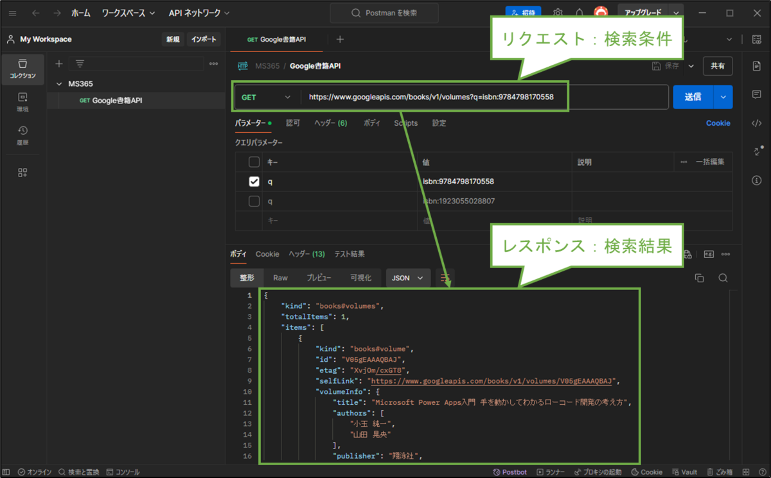Open the ホーム page
Screen dimensions: 771x478
[80, 13]
